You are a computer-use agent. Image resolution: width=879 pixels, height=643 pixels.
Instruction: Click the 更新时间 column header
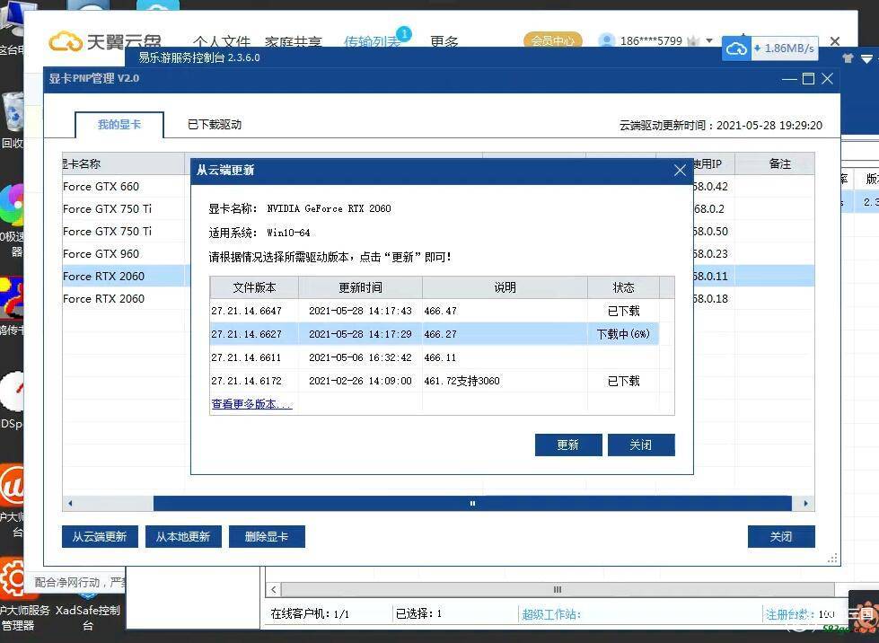(x=360, y=287)
